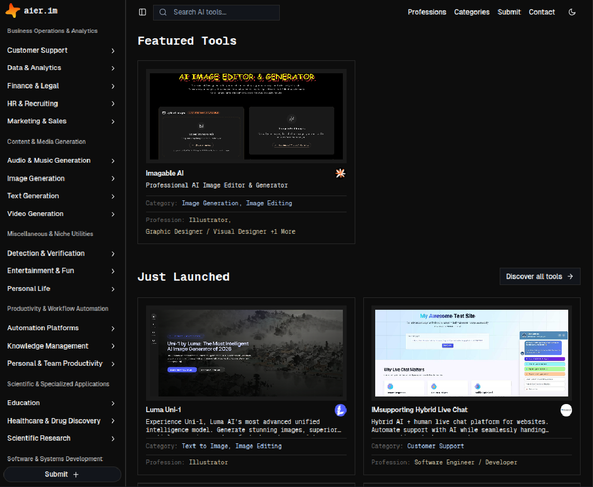Focus the Search AI tools field
Screen dimensions: 593x487
(216, 12)
